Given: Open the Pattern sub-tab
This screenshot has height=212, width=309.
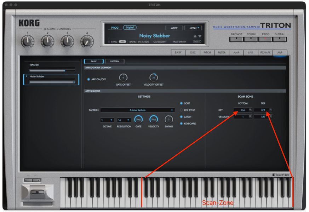Looking at the screenshot, I should (115, 61).
